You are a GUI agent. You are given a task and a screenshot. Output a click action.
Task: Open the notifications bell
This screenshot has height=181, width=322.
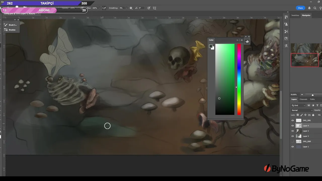pyautogui.click(x=309, y=8)
